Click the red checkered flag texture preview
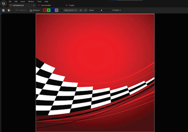The width and height of the screenshot is (188, 132). (95, 73)
